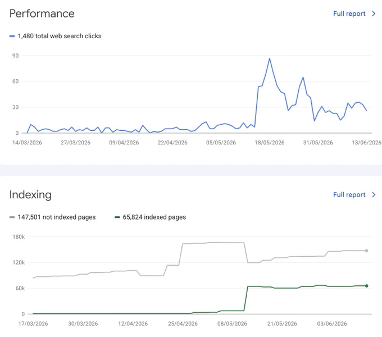The image size is (382, 337).
Task: Open the Indexing full report link
Action: coord(349,195)
